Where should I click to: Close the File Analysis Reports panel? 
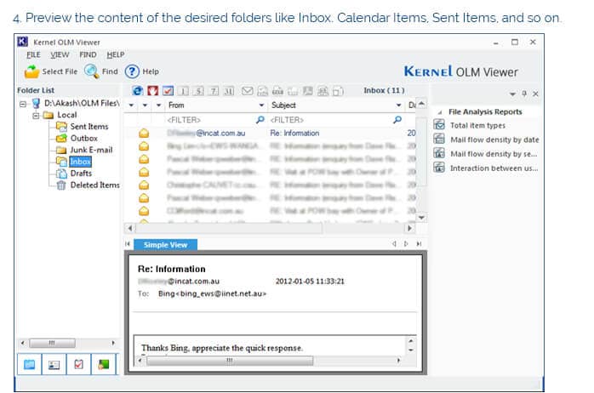(535, 94)
